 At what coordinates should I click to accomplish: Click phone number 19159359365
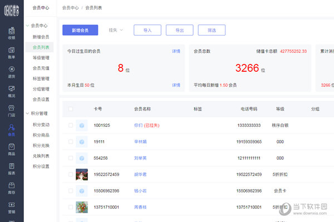[x=249, y=142]
